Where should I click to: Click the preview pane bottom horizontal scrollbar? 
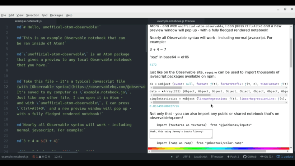tap(209, 151)
